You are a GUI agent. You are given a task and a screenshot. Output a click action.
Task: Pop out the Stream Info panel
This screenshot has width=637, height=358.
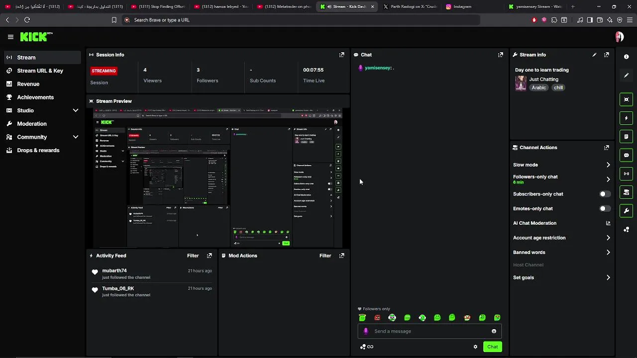tap(606, 55)
